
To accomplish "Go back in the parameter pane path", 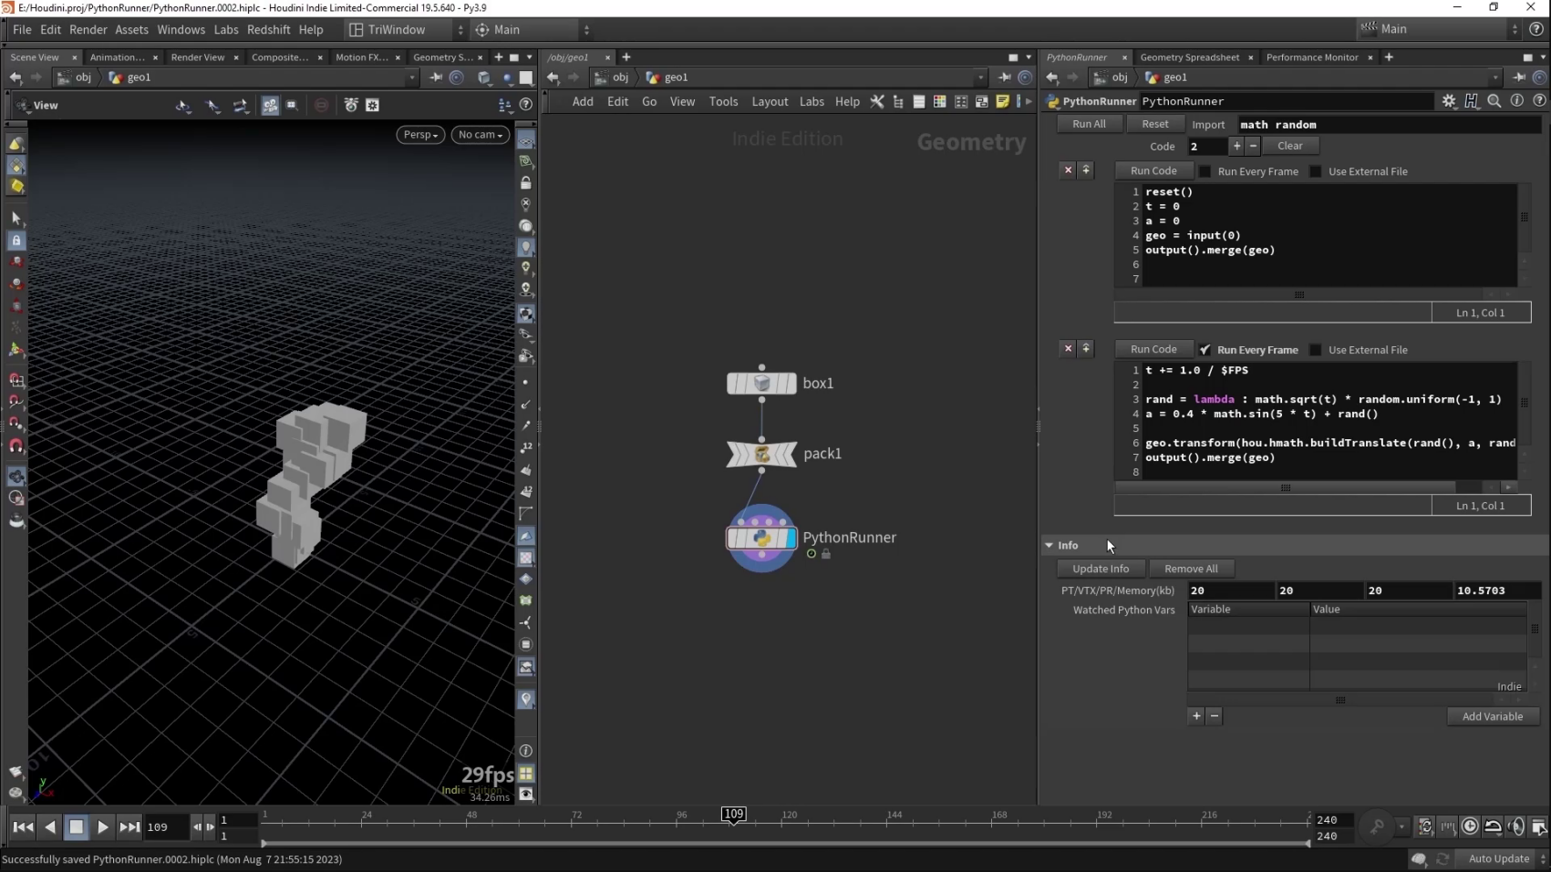I will point(1051,77).
